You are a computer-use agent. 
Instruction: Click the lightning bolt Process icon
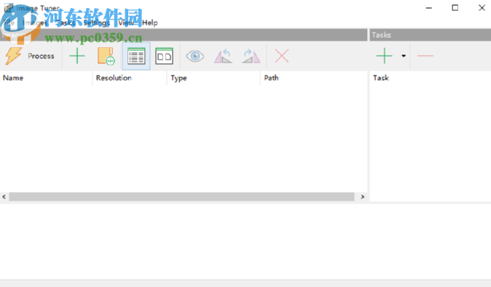point(13,56)
